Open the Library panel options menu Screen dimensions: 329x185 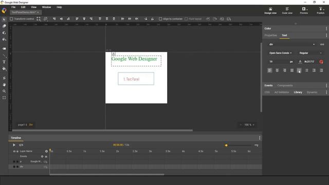tap(326, 92)
